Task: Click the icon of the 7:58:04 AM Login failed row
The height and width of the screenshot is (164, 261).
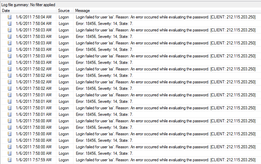Action: point(10,17)
